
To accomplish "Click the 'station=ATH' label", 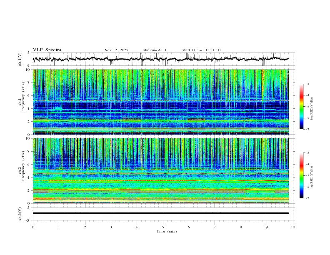I will click(155, 50).
